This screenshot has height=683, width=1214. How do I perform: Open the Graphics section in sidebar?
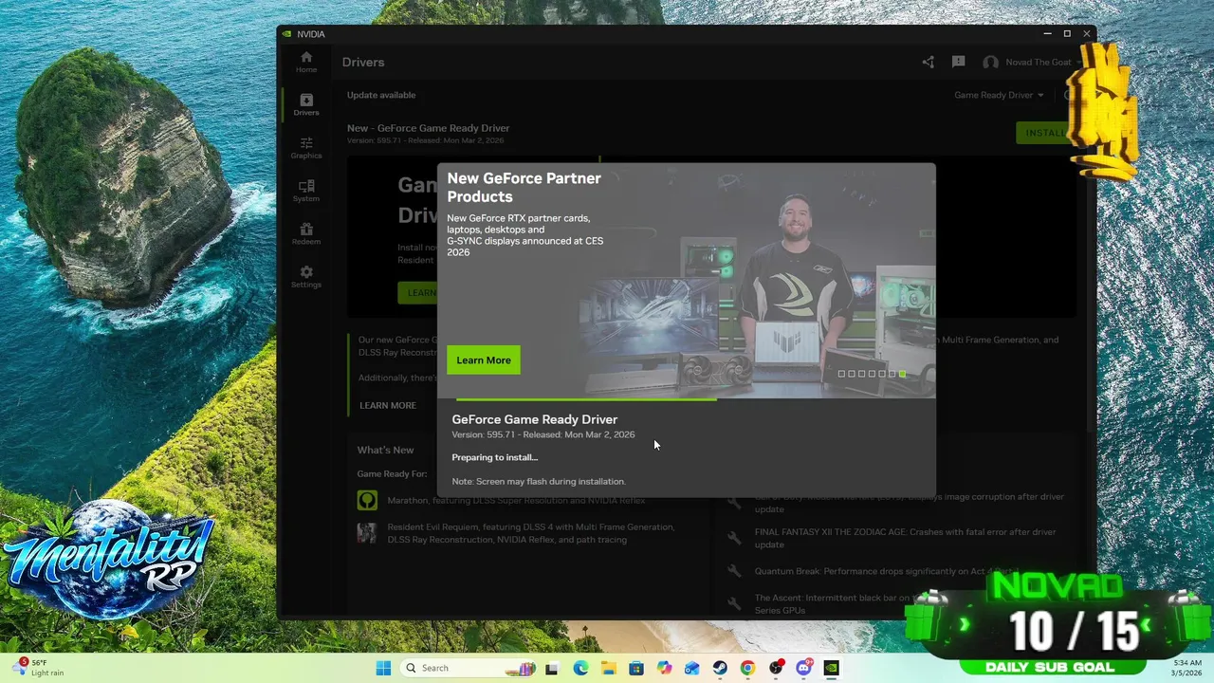click(305, 148)
